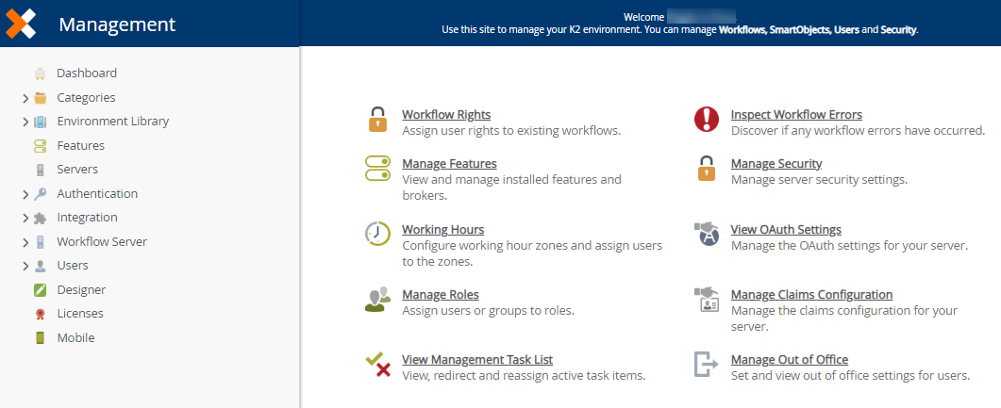Click the Working Hours clock icon

[x=377, y=234]
